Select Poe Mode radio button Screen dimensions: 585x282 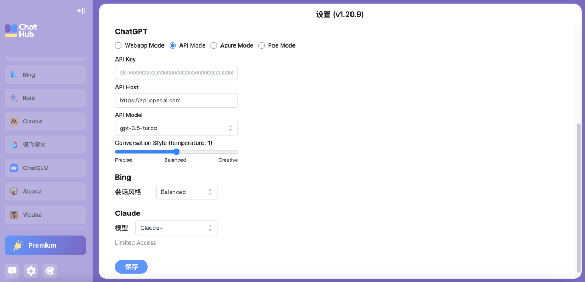click(262, 45)
